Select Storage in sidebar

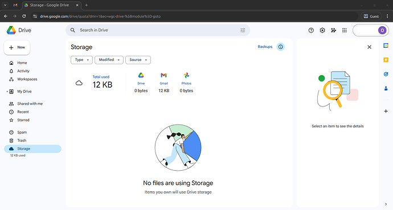(32, 149)
